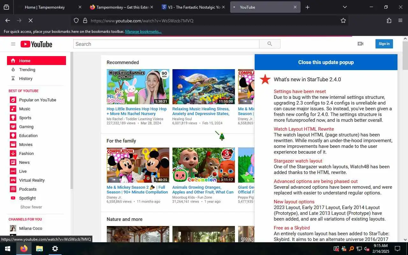Click the Education category icon
Screen dimensions: 408x255
click(13, 135)
